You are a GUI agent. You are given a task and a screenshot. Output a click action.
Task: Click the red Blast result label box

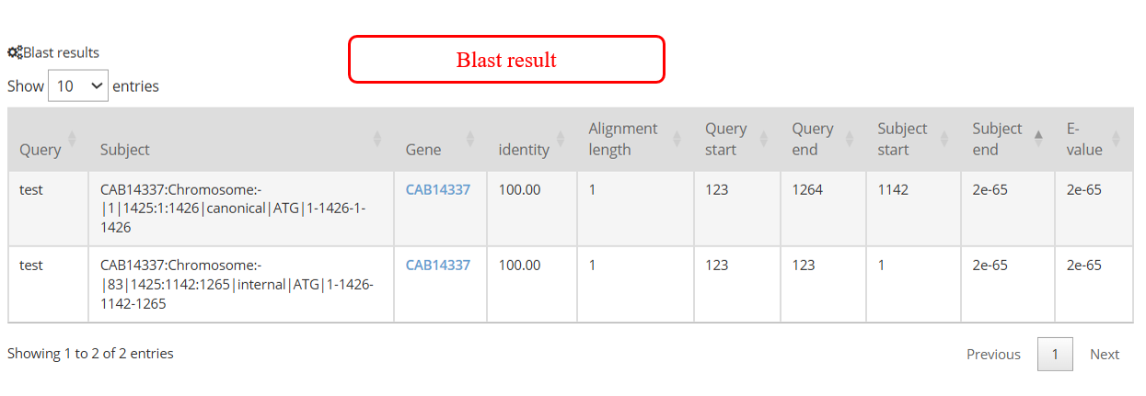click(506, 60)
